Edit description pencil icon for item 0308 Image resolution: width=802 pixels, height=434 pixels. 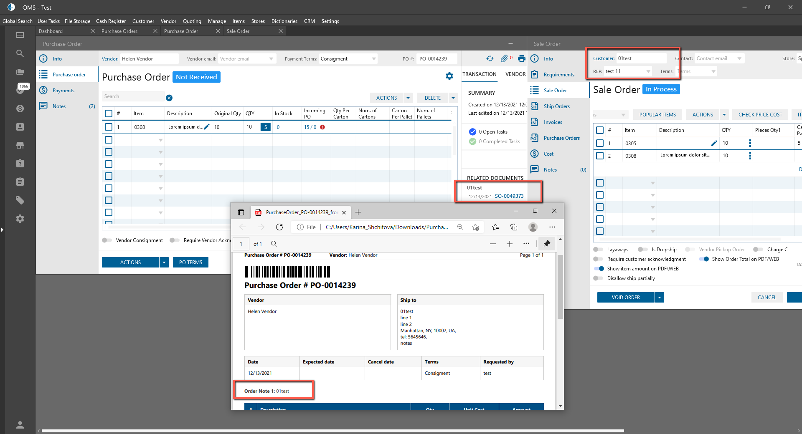[x=206, y=127]
